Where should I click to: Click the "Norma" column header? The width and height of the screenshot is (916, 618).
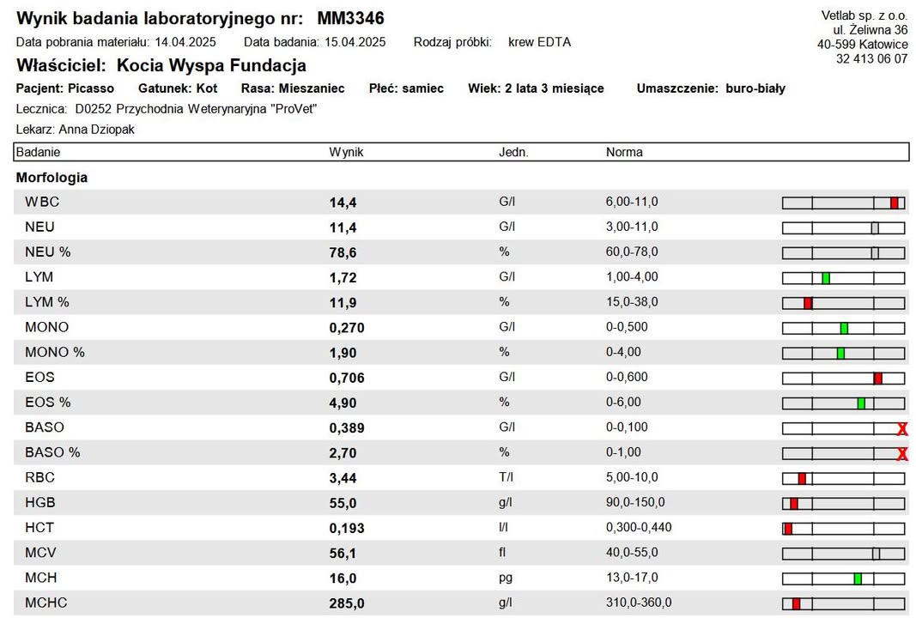point(624,152)
